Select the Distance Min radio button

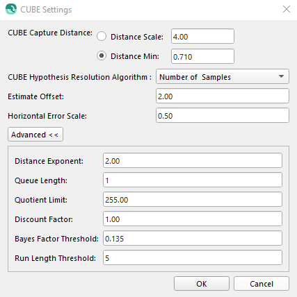point(102,56)
